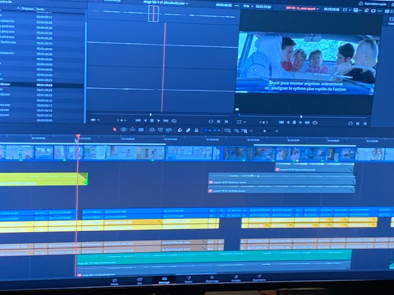This screenshot has height=295, width=394.
Task: Toggle Linked selection chain icon
Action: click(x=188, y=130)
